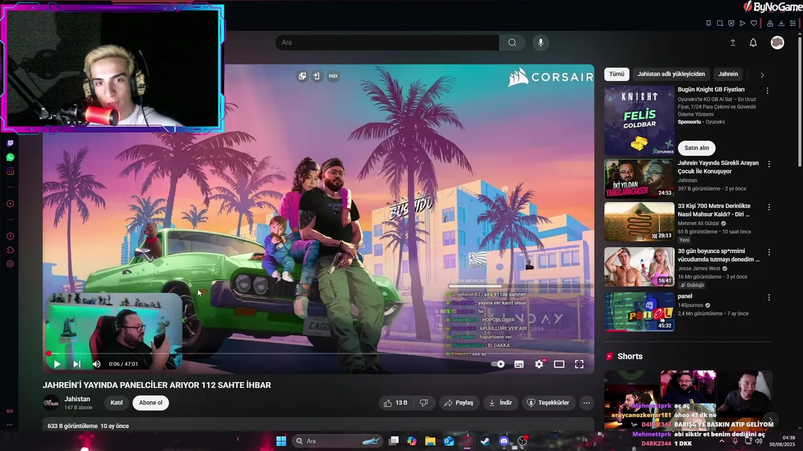Expand more filter chips with the right arrow
This screenshot has height=451, width=803.
pos(762,75)
